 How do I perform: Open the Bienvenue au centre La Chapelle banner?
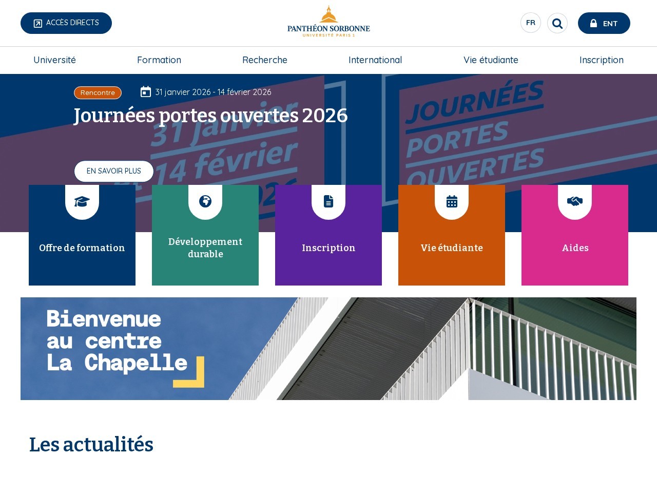coord(328,349)
